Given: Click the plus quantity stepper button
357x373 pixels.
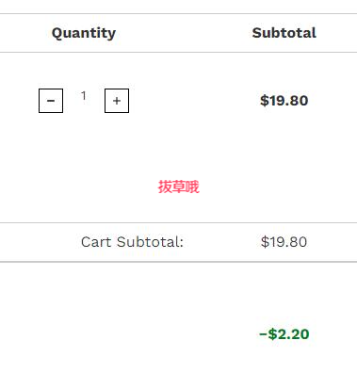Looking at the screenshot, I should tap(117, 101).
